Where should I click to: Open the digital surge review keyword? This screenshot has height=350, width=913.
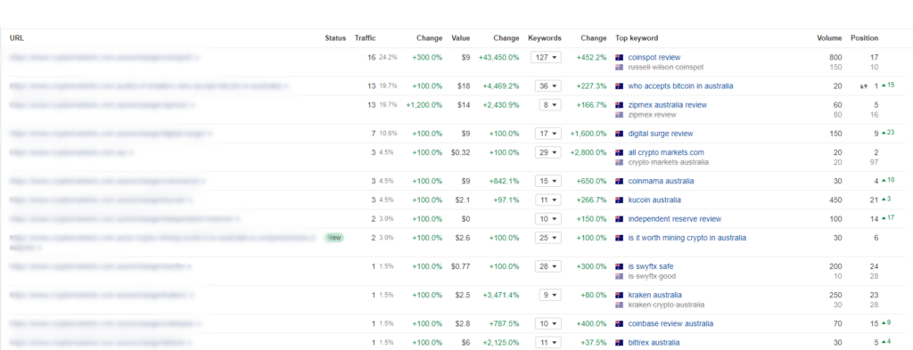pyautogui.click(x=661, y=134)
